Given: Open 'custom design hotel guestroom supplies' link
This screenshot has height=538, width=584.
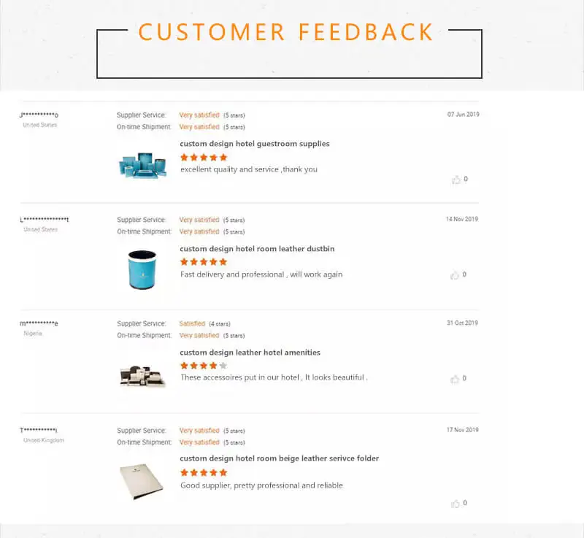Looking at the screenshot, I should [x=255, y=144].
